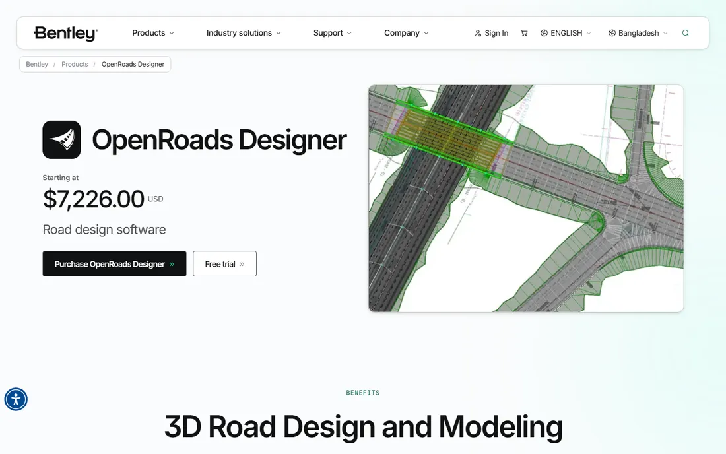726x454 pixels.
Task: Click the search magnifier icon
Action: 685,33
